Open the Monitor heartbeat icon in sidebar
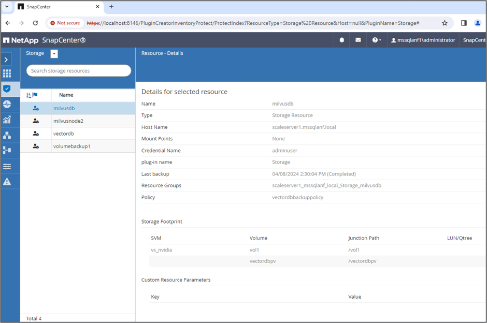487x323 pixels. coord(7,104)
